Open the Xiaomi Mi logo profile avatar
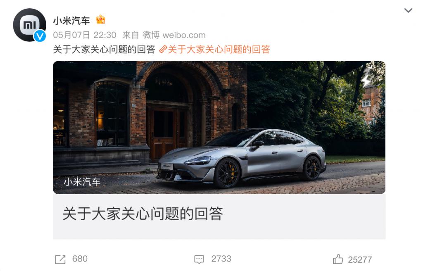Screen dimensions: 423x271 [x=29, y=25]
